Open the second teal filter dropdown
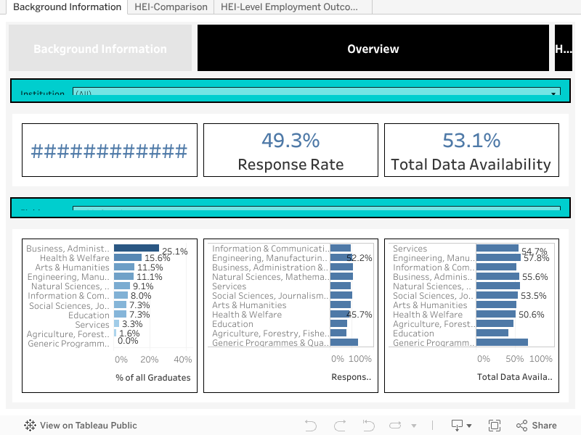The height and width of the screenshot is (435, 581). coord(316,209)
